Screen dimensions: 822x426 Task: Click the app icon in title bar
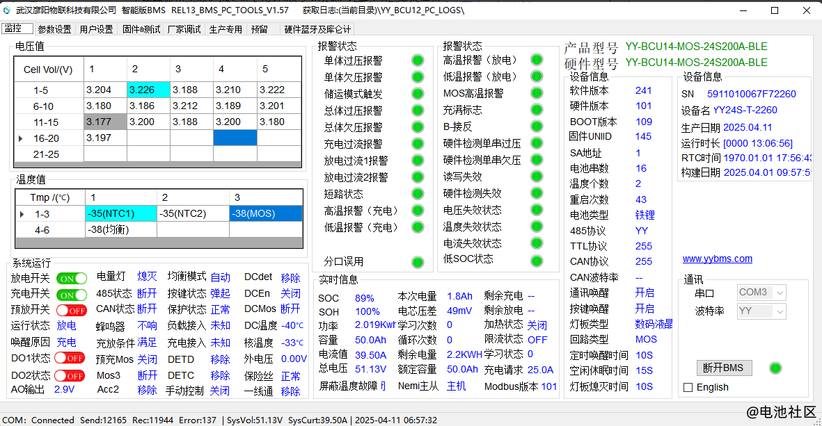(x=8, y=10)
